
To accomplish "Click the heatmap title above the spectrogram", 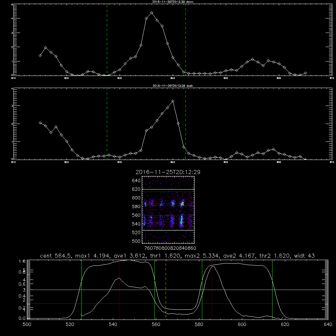I will point(168,172).
